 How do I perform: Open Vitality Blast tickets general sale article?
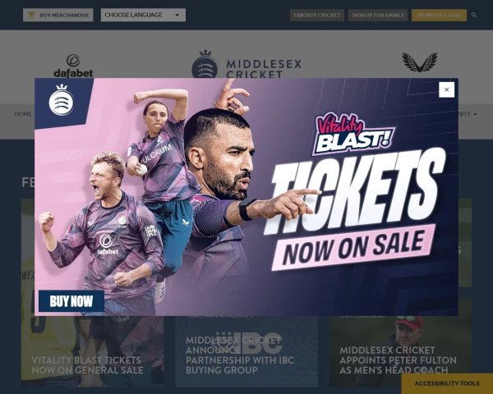(87, 365)
